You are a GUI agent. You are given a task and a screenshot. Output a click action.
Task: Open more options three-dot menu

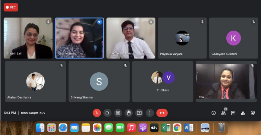click(x=150, y=113)
